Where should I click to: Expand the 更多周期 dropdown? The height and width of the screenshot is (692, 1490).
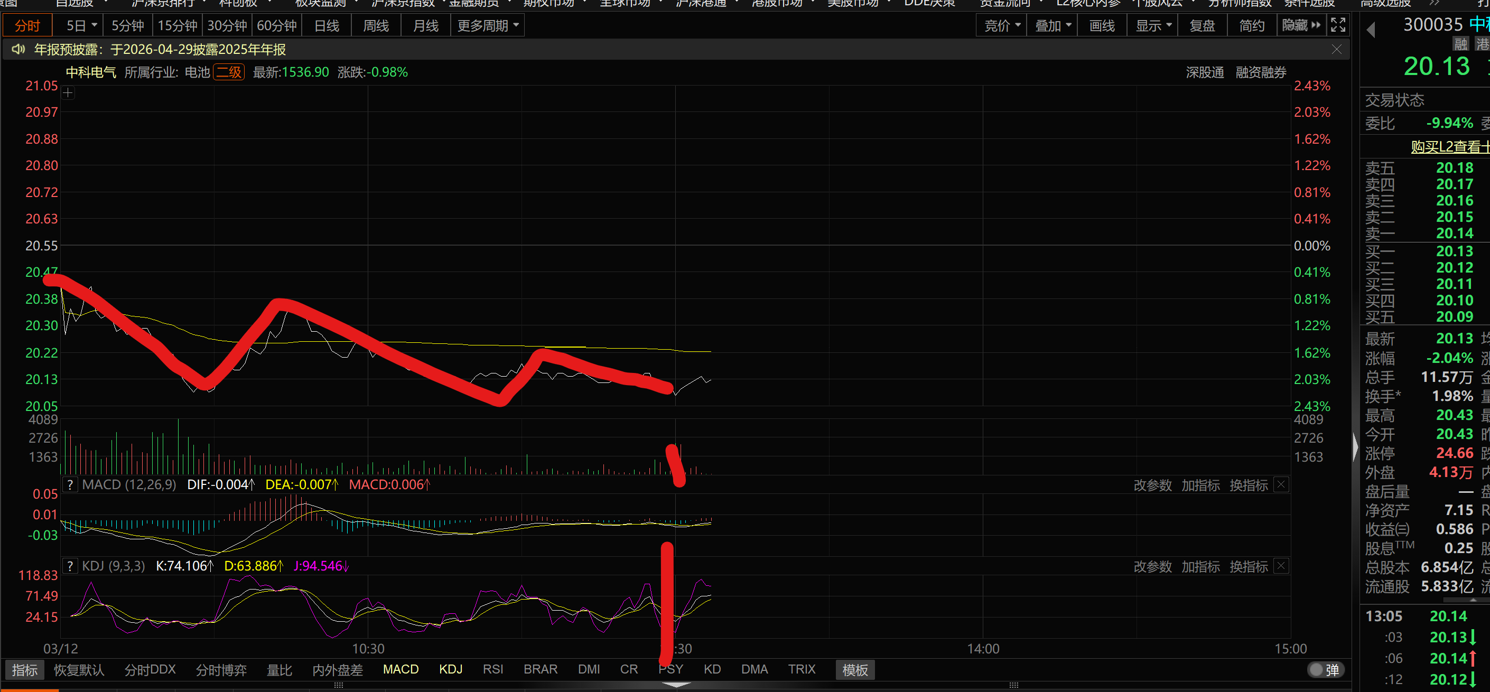point(488,25)
